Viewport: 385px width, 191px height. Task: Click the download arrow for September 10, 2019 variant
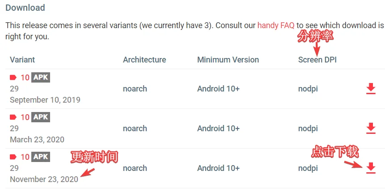pos(371,88)
